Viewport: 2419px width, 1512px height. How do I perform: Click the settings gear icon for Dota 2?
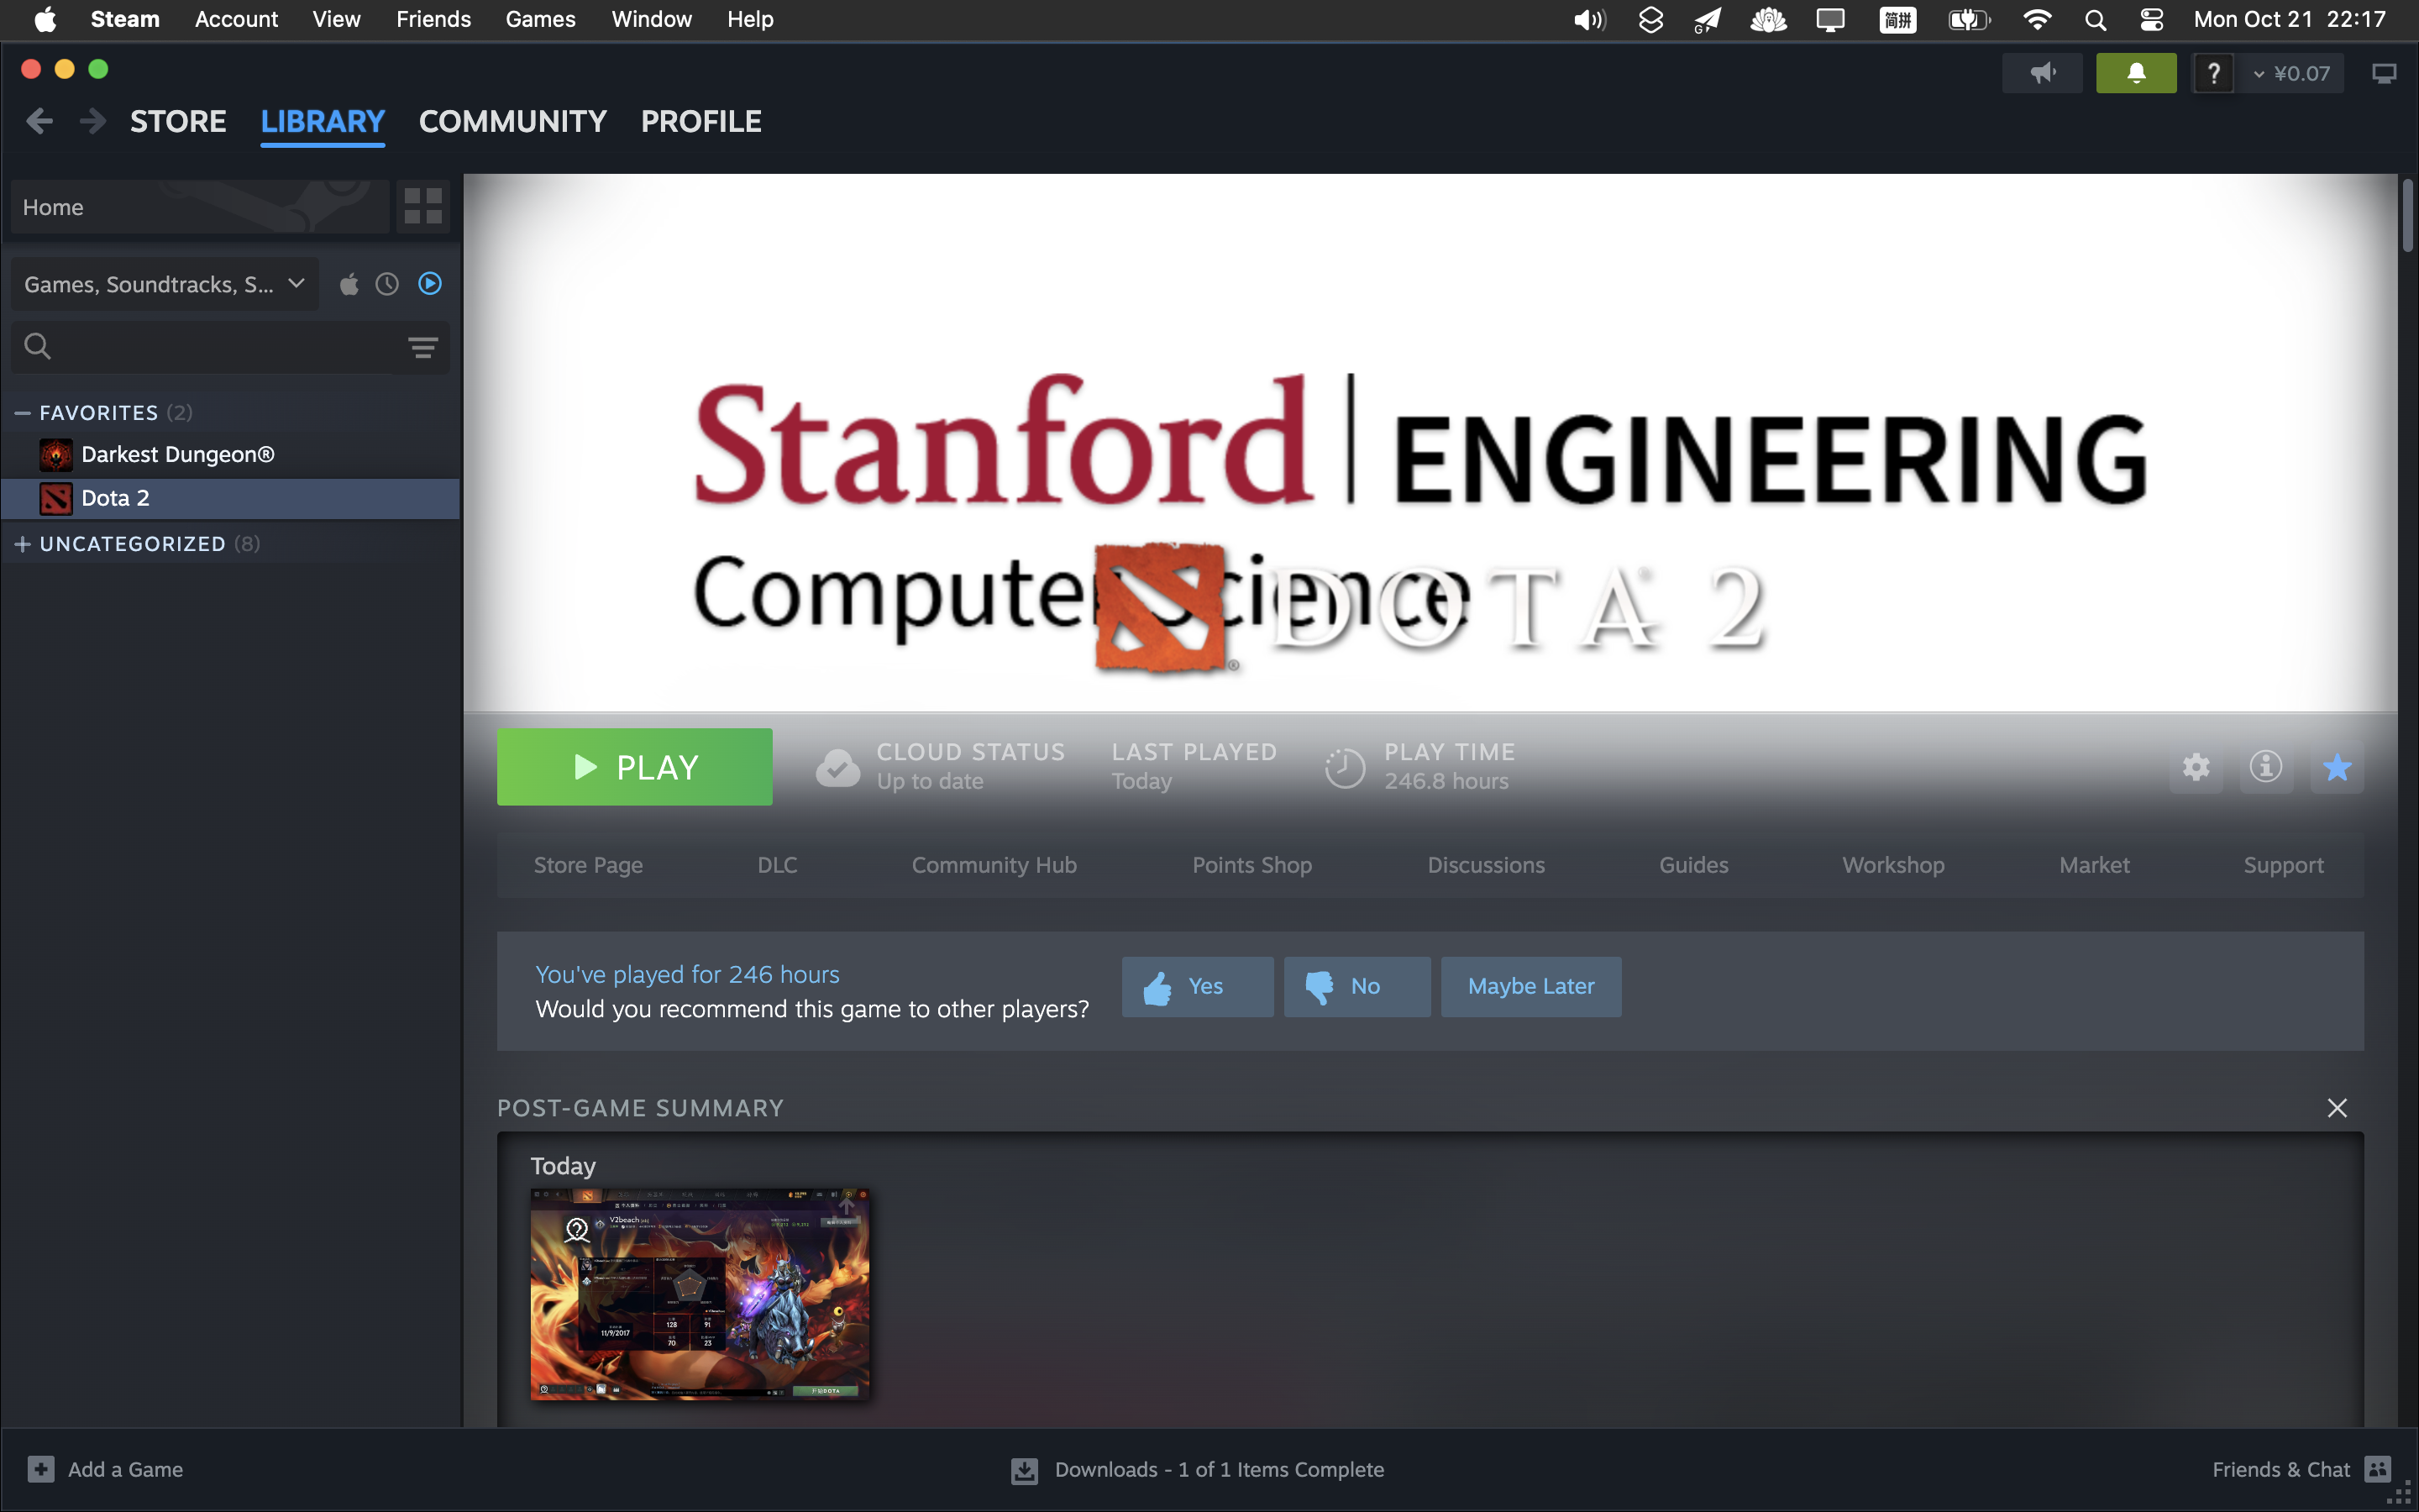(2196, 766)
